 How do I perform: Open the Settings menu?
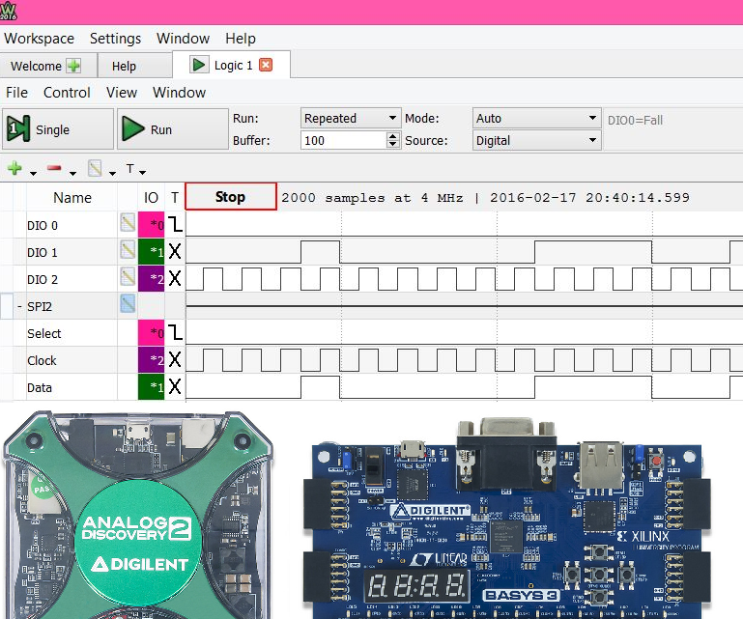[x=115, y=39]
